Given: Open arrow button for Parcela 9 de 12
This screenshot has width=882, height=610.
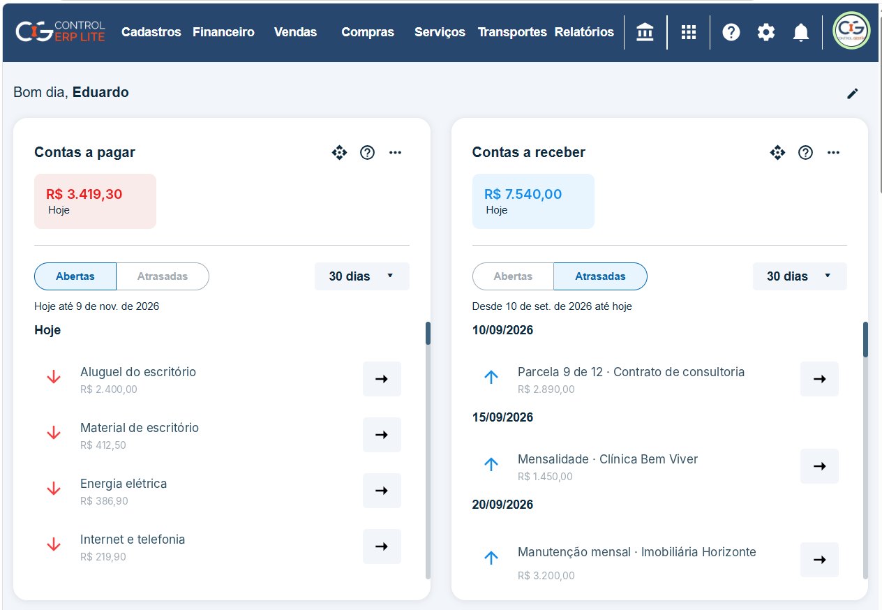Looking at the screenshot, I should 819,379.
